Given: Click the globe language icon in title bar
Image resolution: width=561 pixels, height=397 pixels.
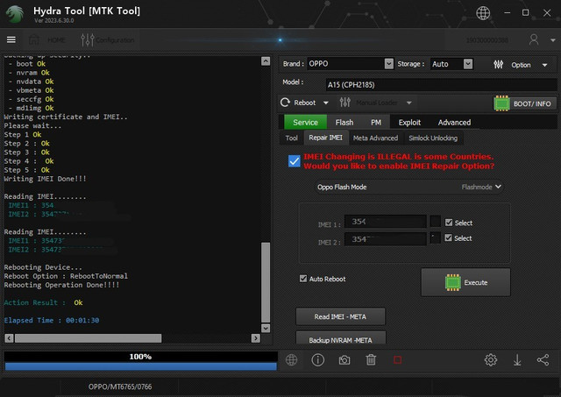Looking at the screenshot, I should [x=483, y=13].
